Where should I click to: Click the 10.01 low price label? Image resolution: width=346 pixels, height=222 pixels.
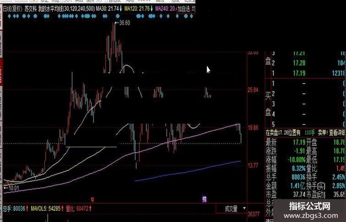pyautogui.click(x=14, y=188)
